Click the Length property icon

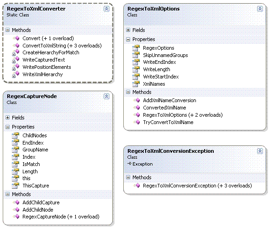click(16, 171)
